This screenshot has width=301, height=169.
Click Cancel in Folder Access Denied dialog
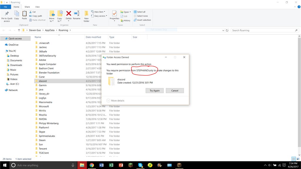[x=175, y=91]
